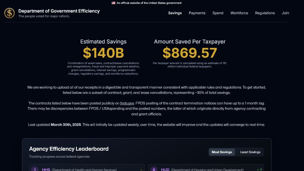Select the Most Savings toggle option
This screenshot has width=304, height=171.
pyautogui.click(x=222, y=152)
